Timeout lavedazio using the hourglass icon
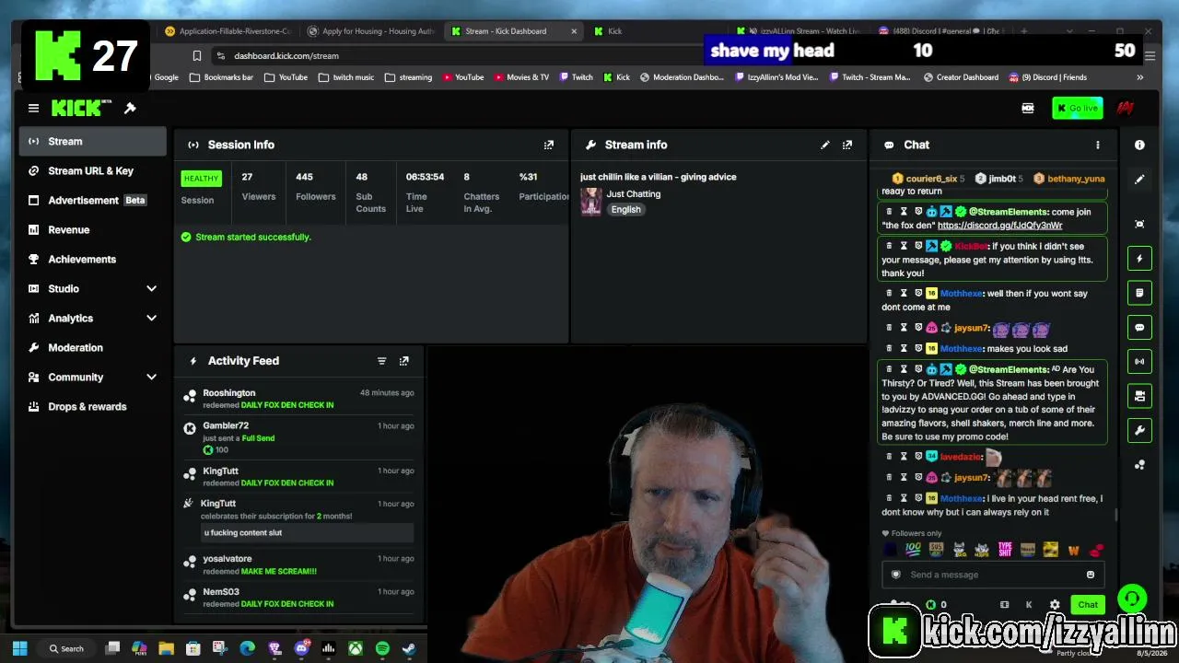1179x663 pixels. coord(904,457)
